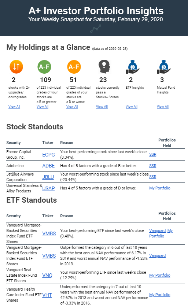Click the lightbulb head Stocks+ Screen icon
The width and height of the screenshot is (188, 306).
point(104,67)
